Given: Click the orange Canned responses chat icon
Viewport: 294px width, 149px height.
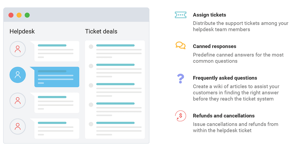Looking at the screenshot, I should [x=181, y=45].
